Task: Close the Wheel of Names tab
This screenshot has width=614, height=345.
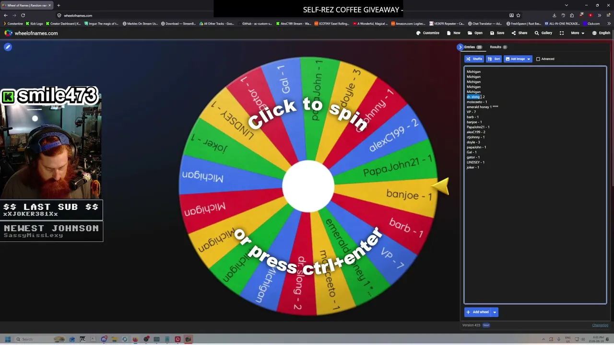Action: coord(49,5)
